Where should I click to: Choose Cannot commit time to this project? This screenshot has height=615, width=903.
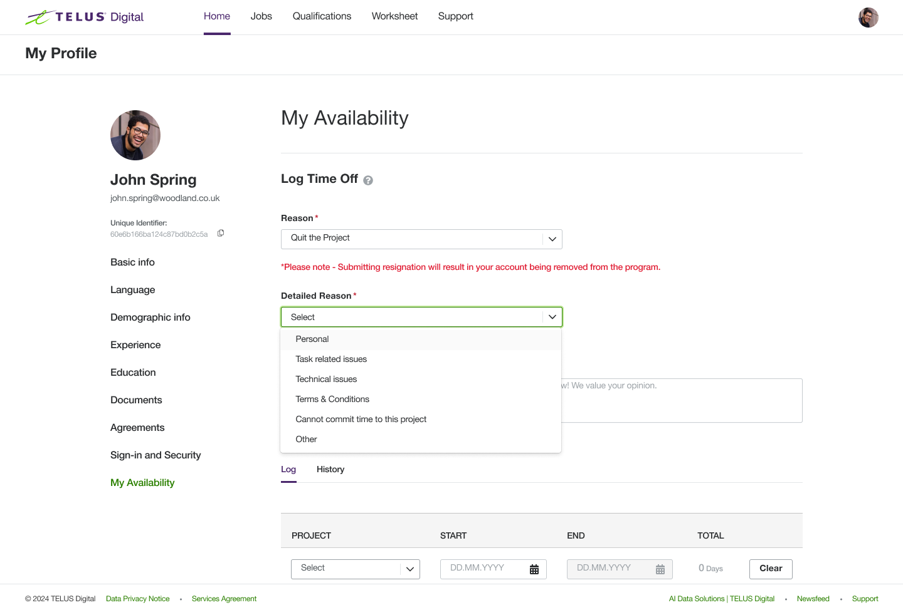tap(361, 419)
